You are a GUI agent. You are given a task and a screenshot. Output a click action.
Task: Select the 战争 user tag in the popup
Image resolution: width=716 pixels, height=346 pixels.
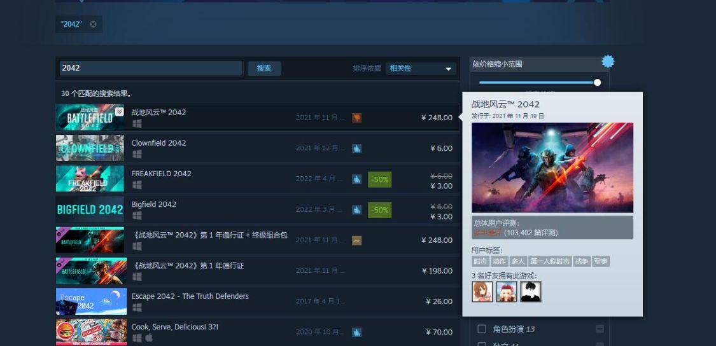(x=581, y=261)
